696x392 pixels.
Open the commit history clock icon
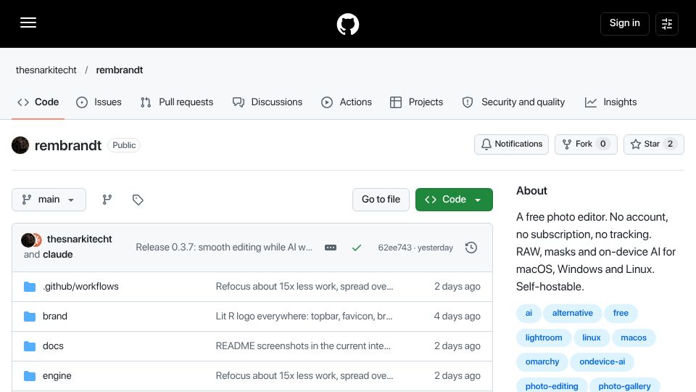tap(471, 248)
